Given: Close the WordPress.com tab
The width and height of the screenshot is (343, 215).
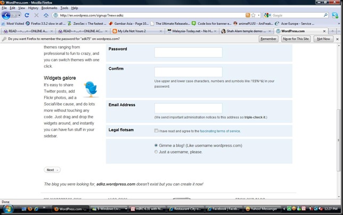Looking at the screenshot, I should [324, 31].
